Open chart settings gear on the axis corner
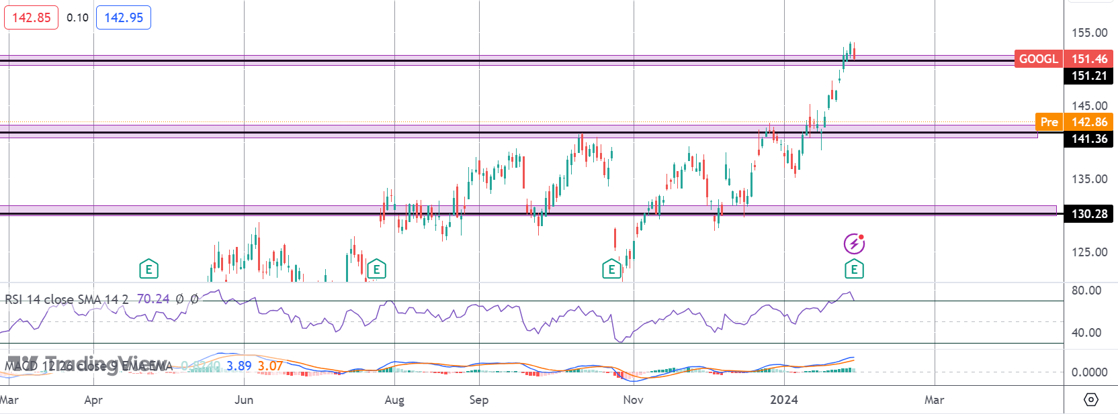The image size is (1118, 414). (1091, 399)
